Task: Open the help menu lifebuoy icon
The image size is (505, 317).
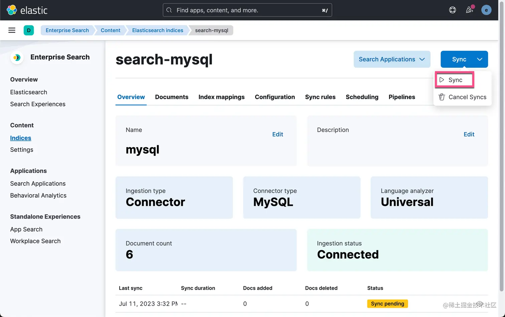Action: click(453, 10)
